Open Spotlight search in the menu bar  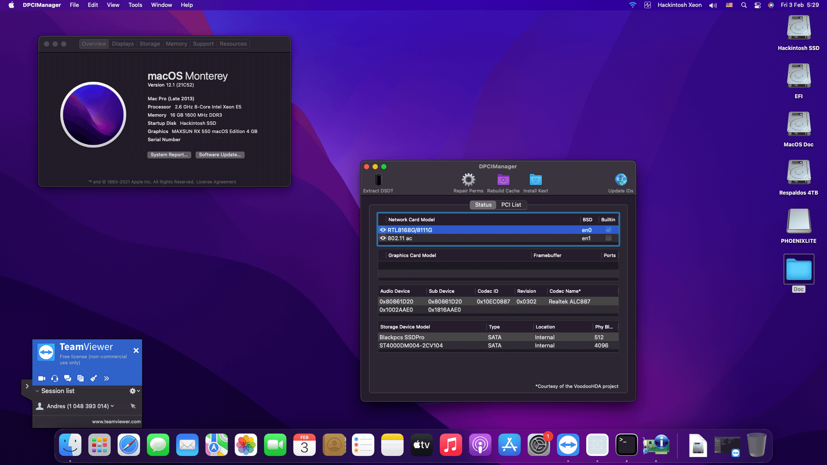point(743,5)
